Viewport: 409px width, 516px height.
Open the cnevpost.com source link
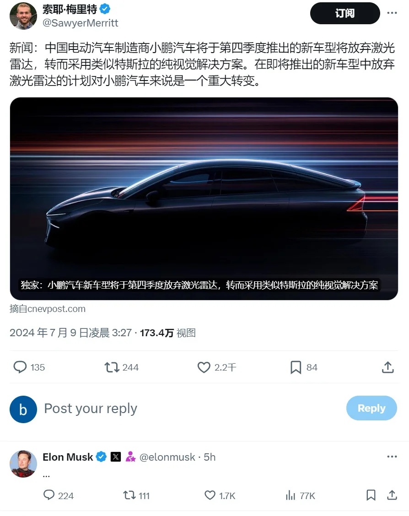tap(48, 309)
